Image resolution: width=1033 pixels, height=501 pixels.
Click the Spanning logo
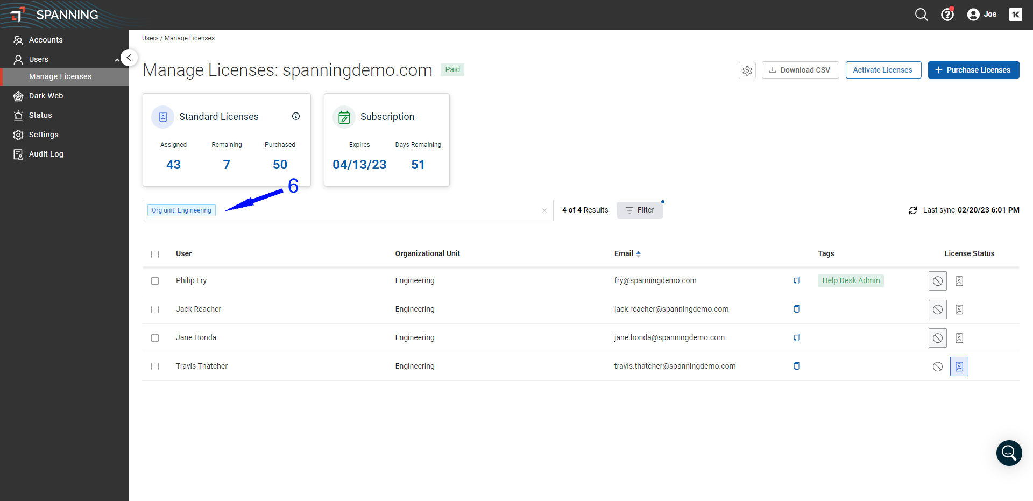(x=54, y=15)
